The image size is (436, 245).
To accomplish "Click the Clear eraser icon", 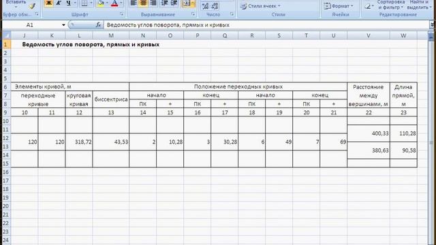I will [x=368, y=6].
